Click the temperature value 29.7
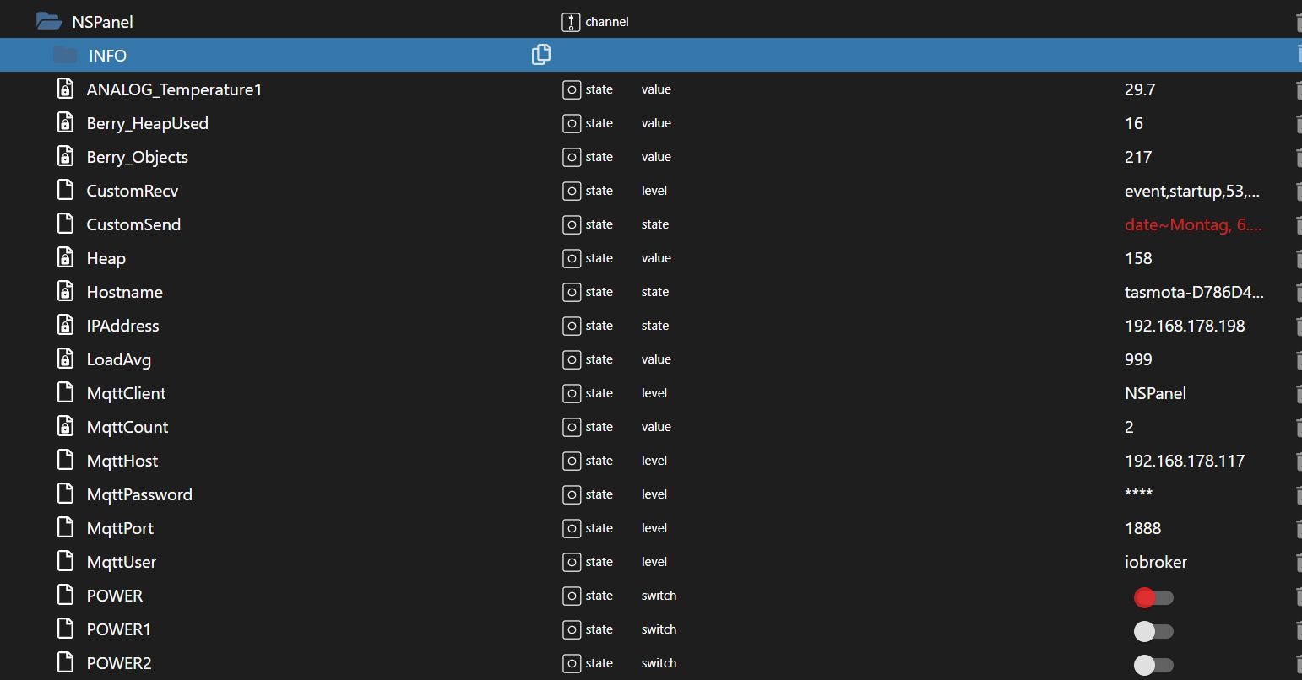The width and height of the screenshot is (1302, 680). [1140, 89]
